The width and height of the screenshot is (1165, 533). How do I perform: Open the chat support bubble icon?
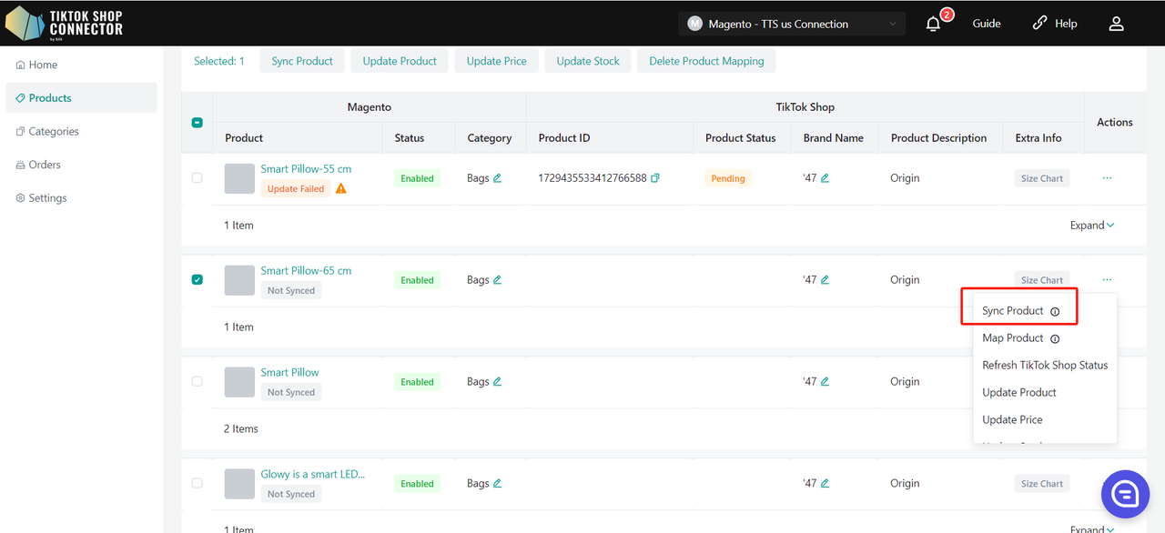(x=1125, y=494)
